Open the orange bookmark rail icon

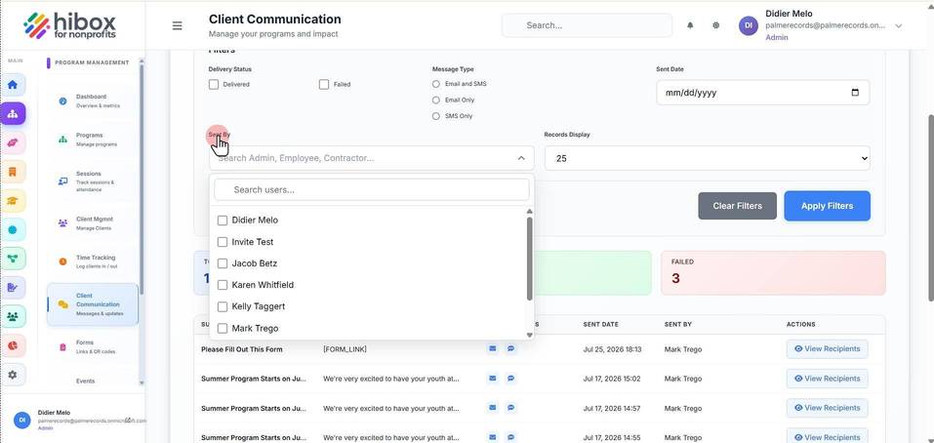click(x=13, y=172)
